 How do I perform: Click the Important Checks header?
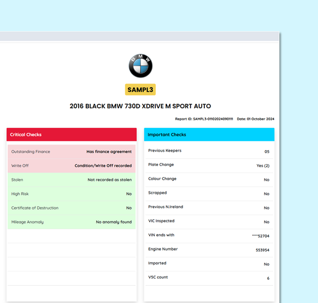[209, 134]
